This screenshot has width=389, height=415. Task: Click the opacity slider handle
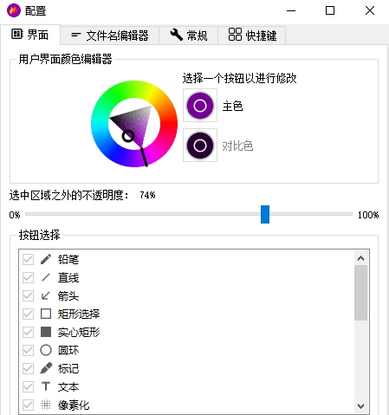(265, 214)
